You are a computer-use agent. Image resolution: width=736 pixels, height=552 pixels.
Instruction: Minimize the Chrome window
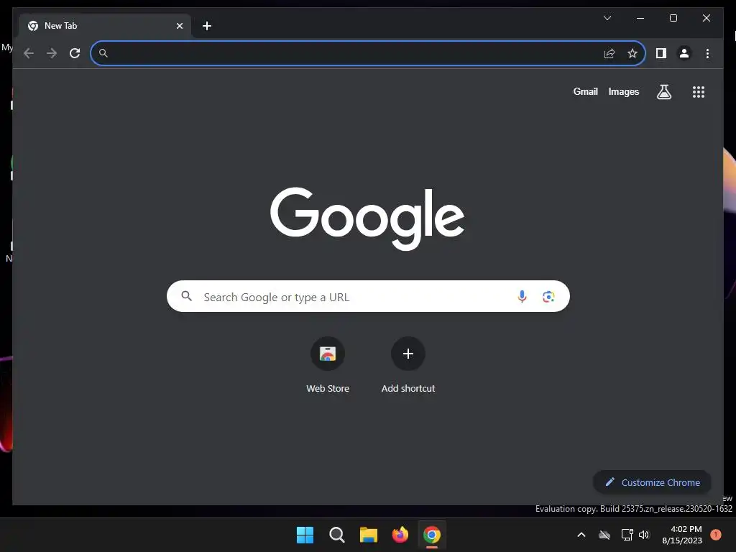point(640,18)
